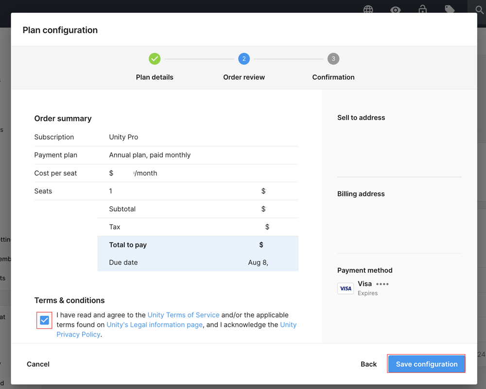
Task: Select the Order review step label
Action: click(244, 77)
